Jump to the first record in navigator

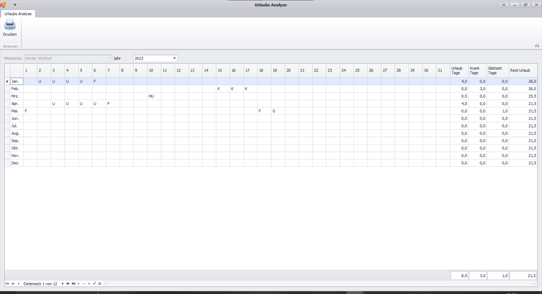(x=7, y=283)
